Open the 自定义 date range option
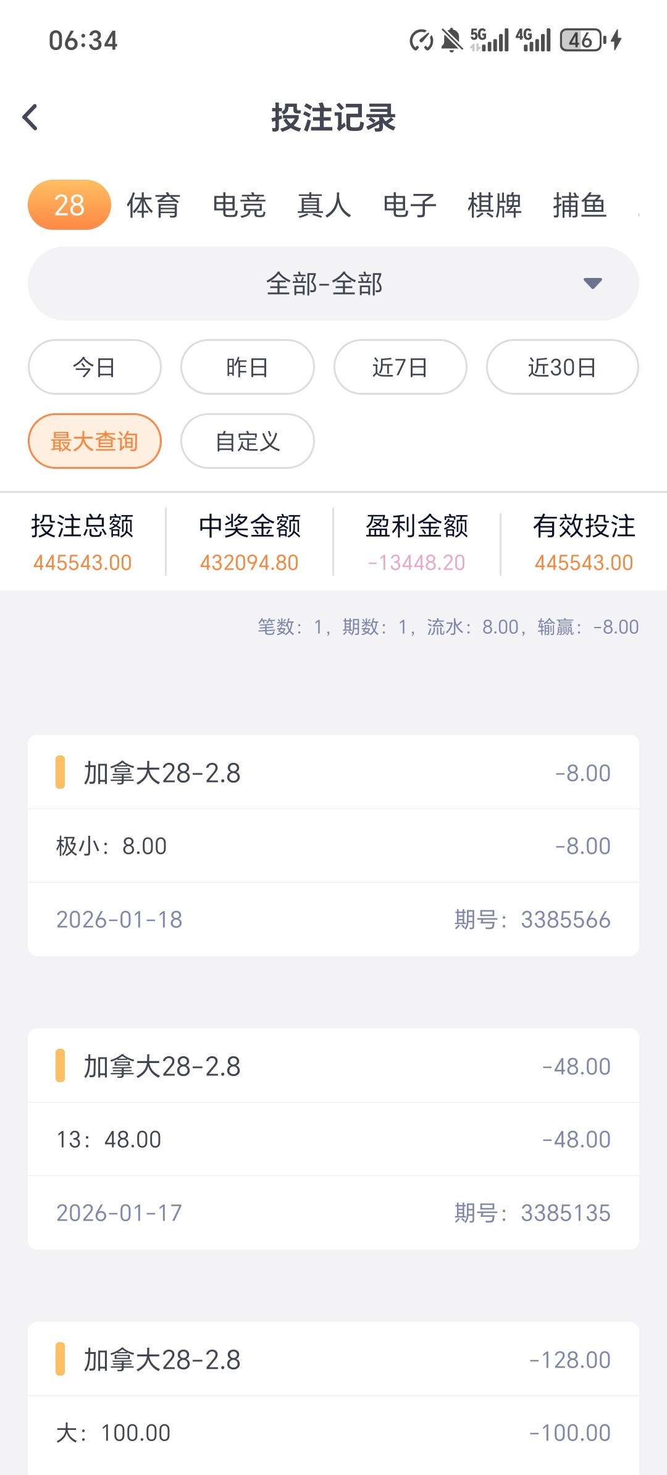 (247, 442)
